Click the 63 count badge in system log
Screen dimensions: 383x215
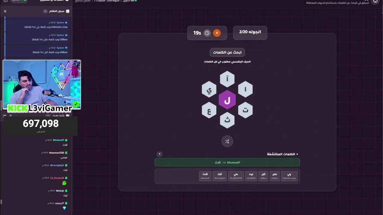[45, 11]
